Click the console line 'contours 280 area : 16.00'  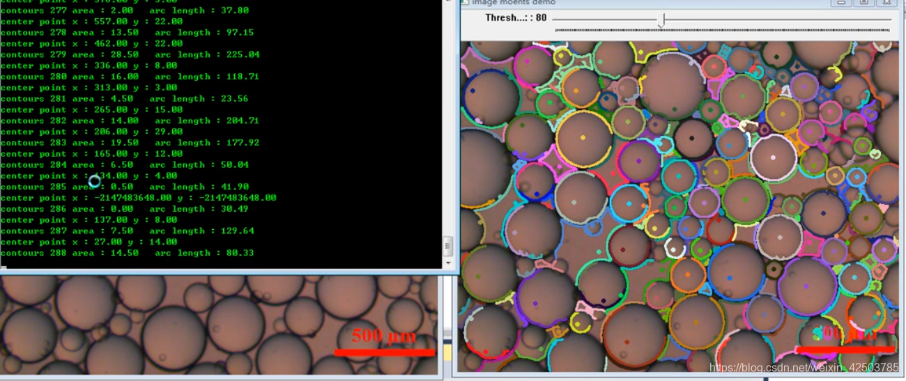[x=130, y=77]
